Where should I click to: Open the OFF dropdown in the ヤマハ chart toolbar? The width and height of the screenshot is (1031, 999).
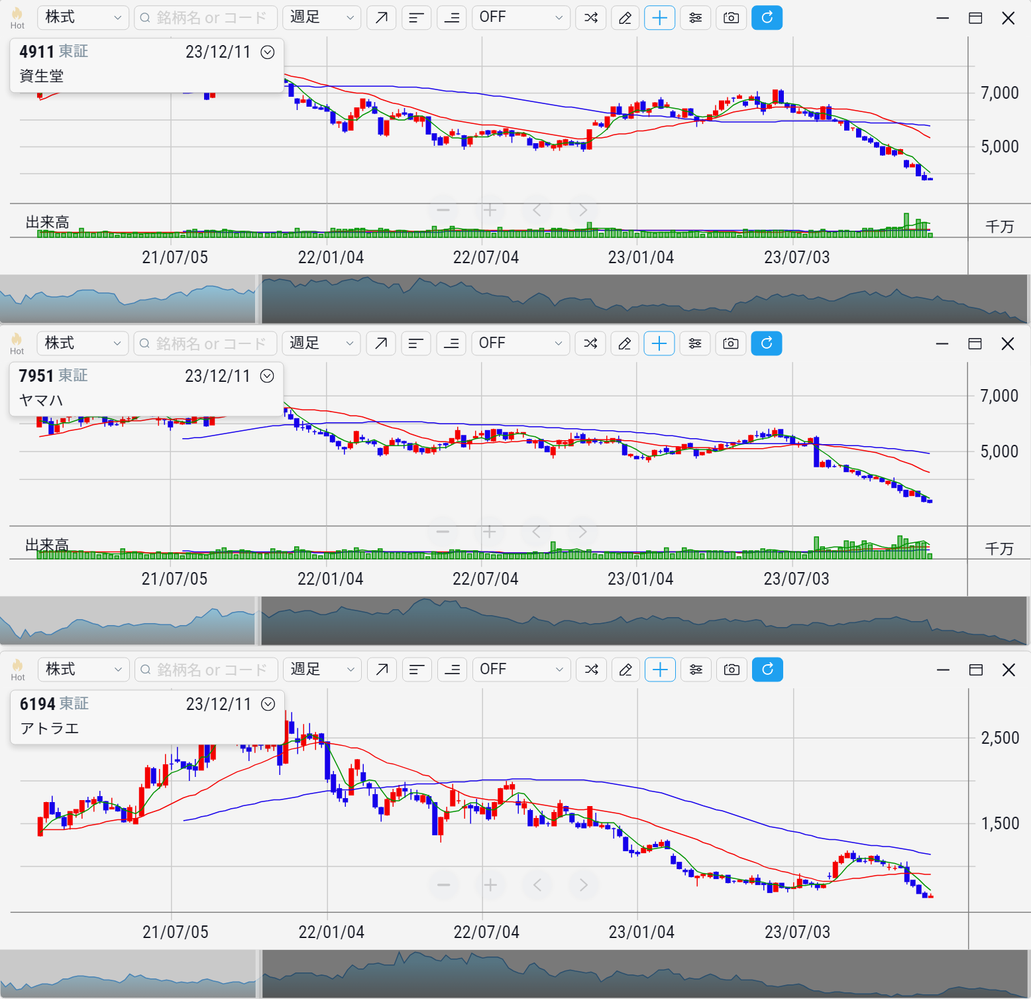520,343
